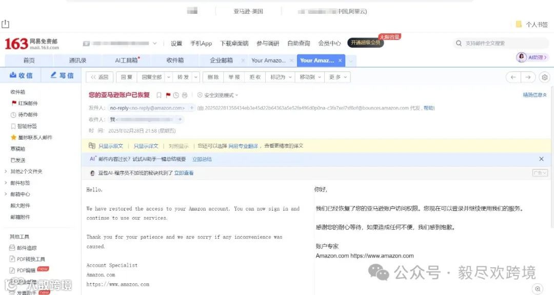This screenshot has height=295, width=554.
Task: Go to the previous email arrow
Action: tap(513, 77)
